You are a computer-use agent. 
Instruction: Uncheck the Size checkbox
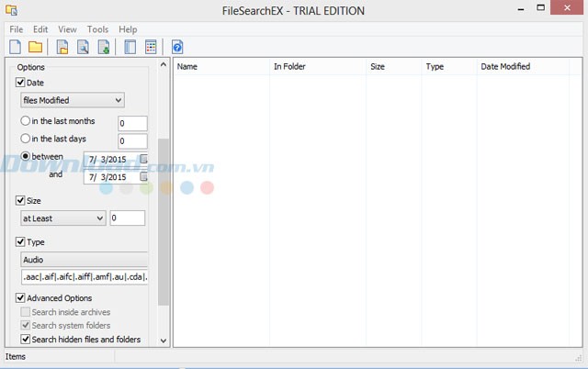(x=20, y=200)
